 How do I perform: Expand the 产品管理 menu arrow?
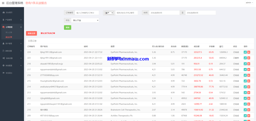click(21, 20)
